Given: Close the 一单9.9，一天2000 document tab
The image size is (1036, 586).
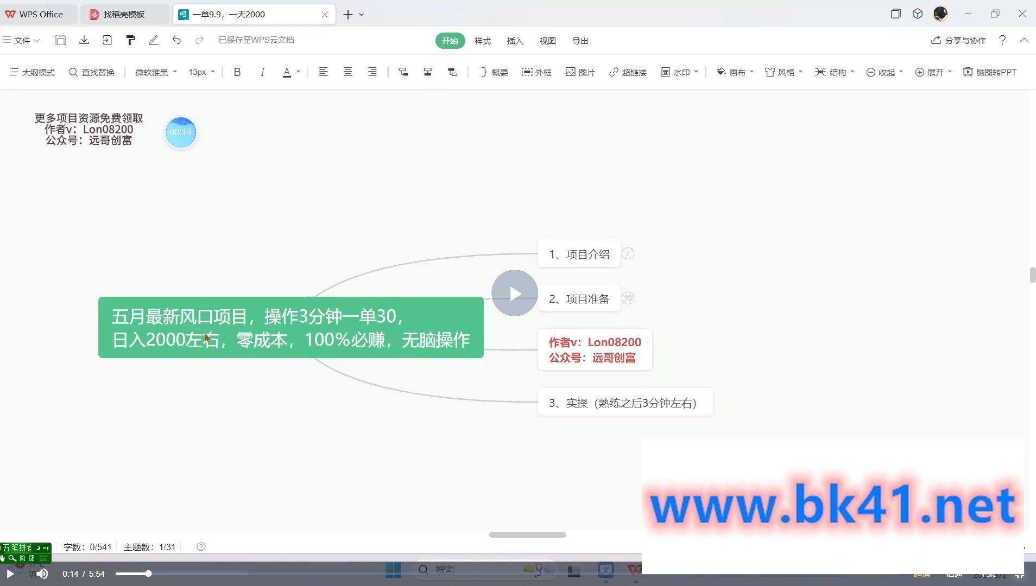Looking at the screenshot, I should point(325,15).
